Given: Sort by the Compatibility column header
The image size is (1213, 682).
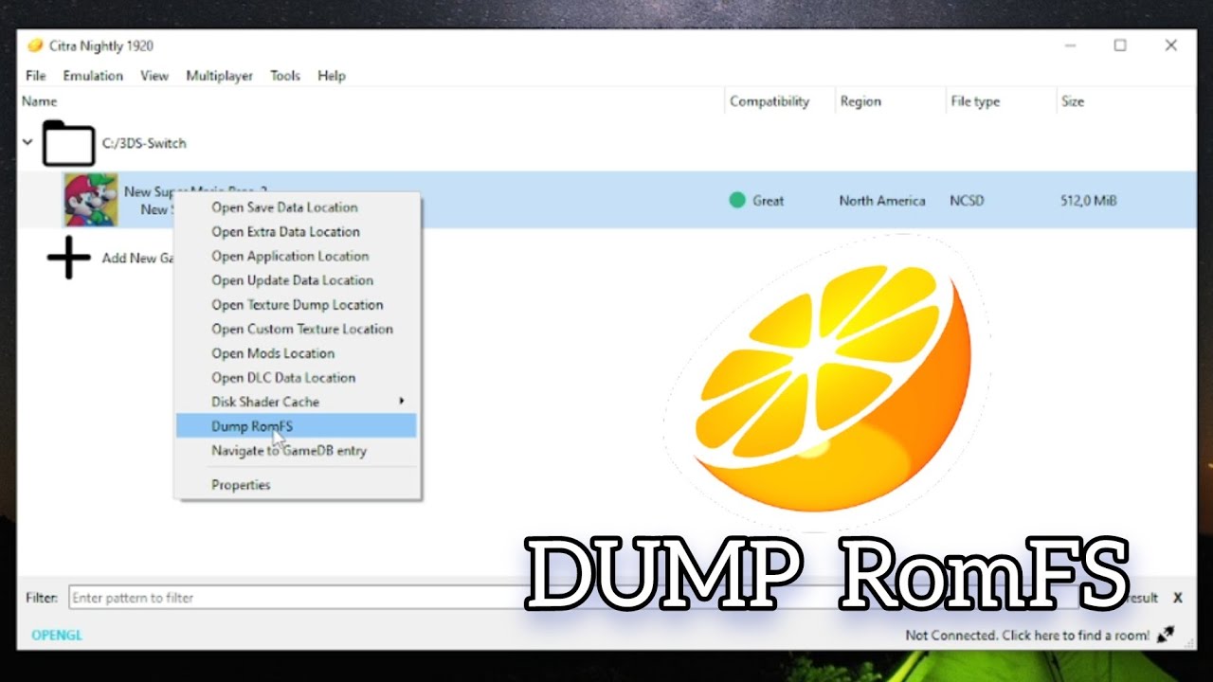Looking at the screenshot, I should pos(779,101).
